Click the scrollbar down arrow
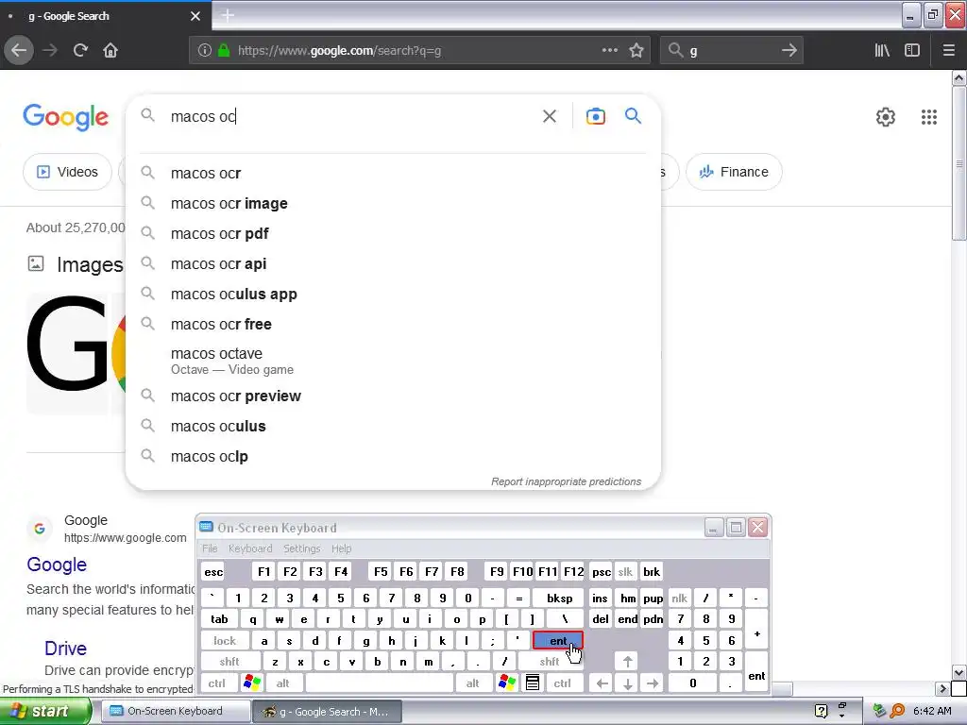 [x=959, y=672]
